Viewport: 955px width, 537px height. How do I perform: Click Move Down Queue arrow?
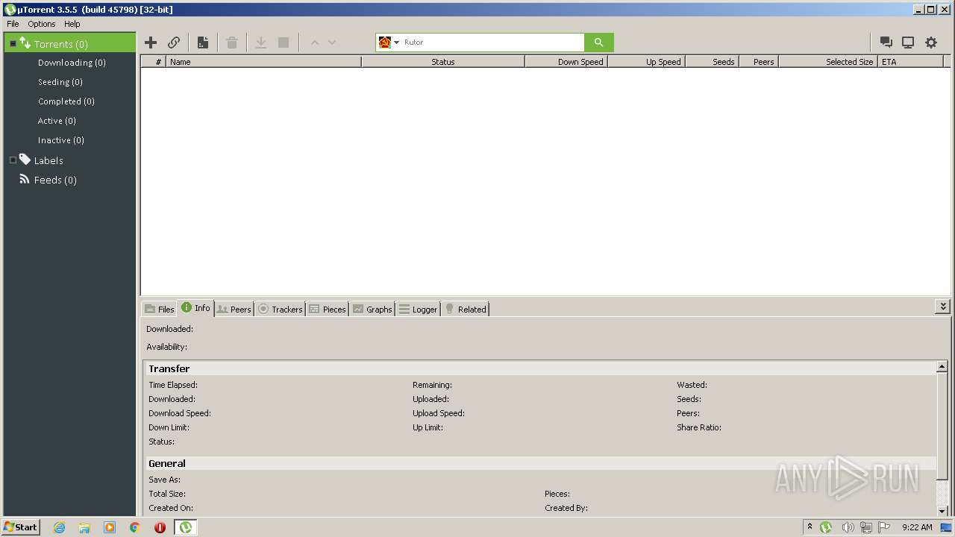point(332,43)
